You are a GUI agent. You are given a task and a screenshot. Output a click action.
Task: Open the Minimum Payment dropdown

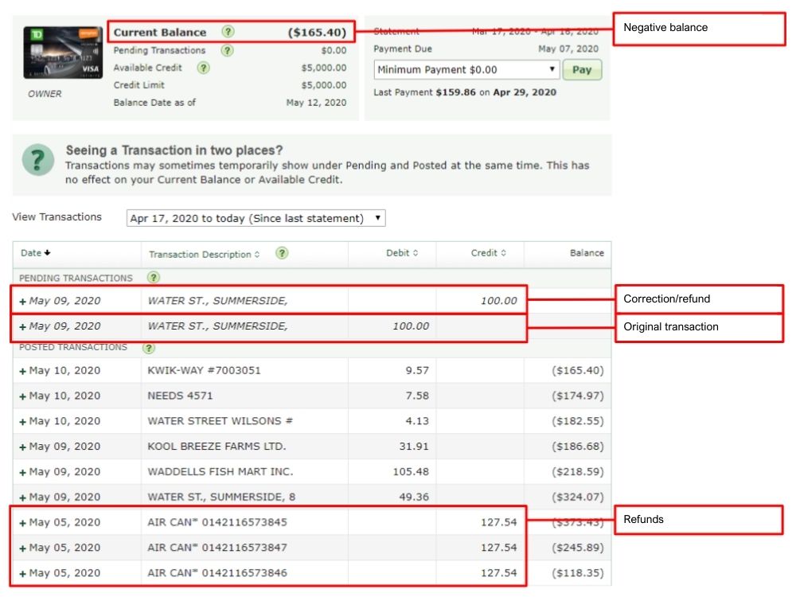(466, 69)
